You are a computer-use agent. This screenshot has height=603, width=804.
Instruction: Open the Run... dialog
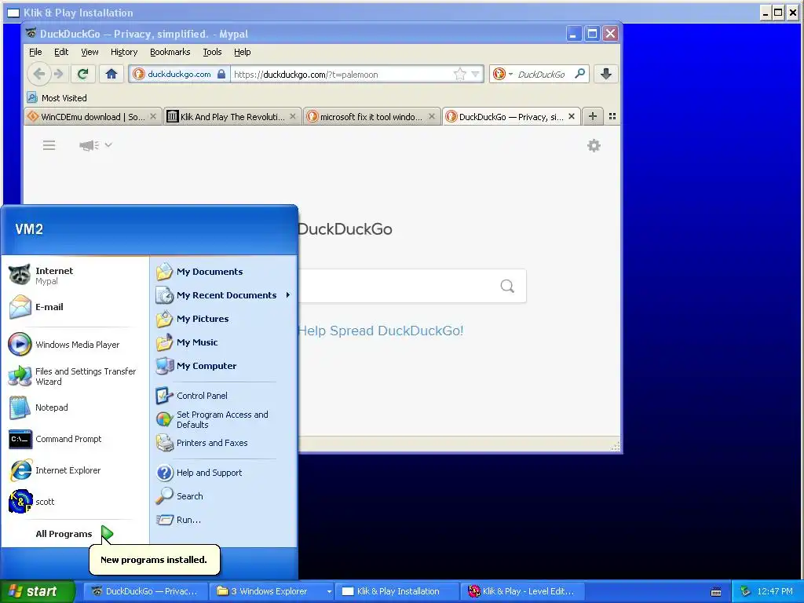224,520
